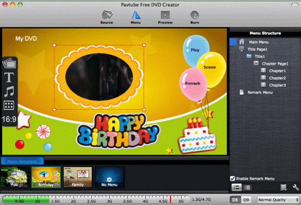Screen dimensions: 301x205
Task: Select the My DVD title text
Action: pos(26,39)
